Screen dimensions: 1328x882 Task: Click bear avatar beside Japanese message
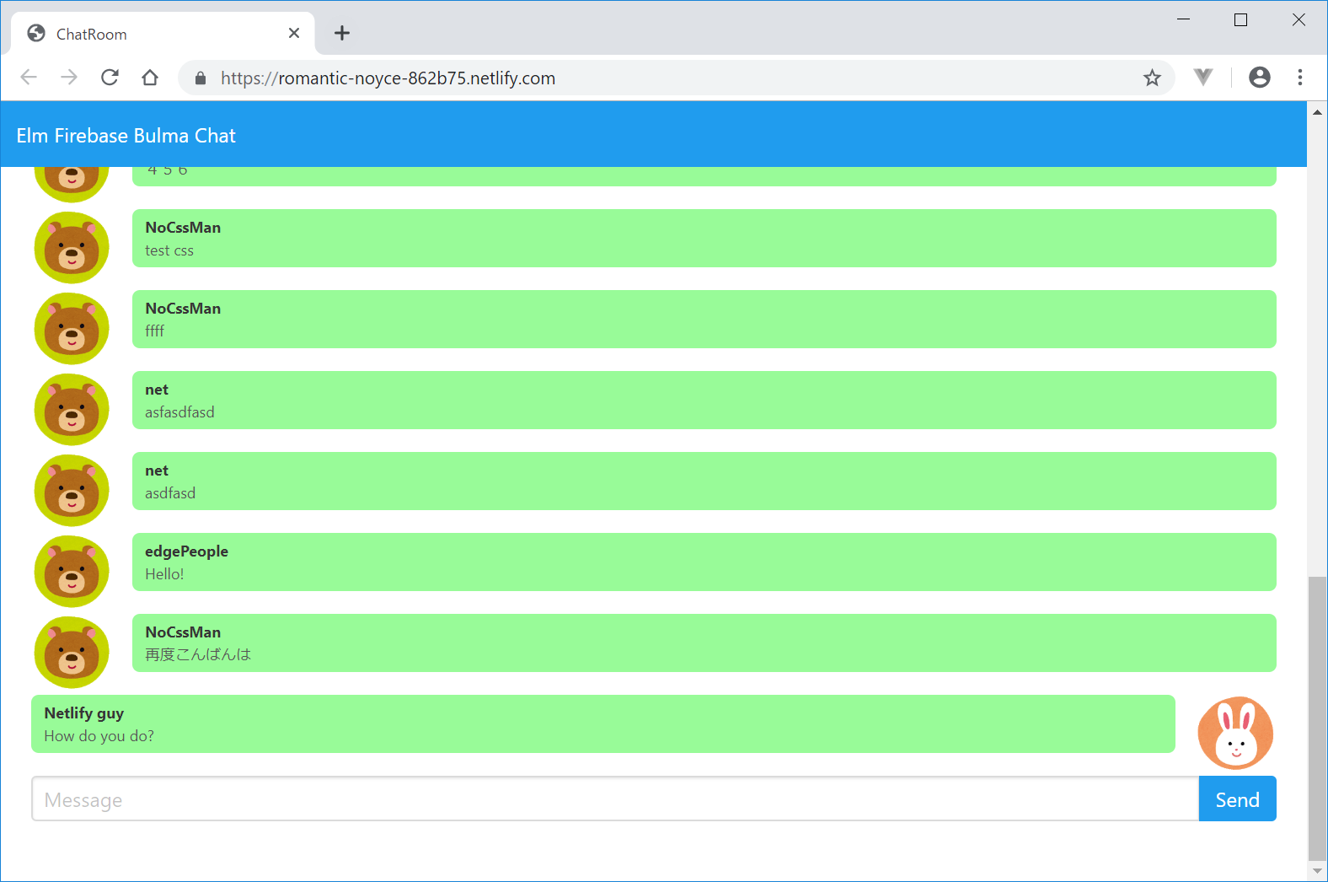72,653
